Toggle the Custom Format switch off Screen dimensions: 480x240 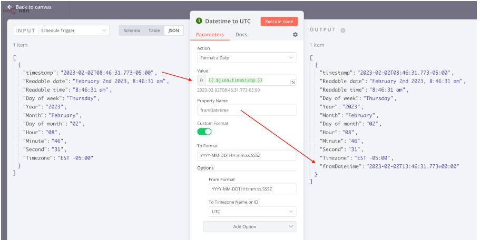204,132
